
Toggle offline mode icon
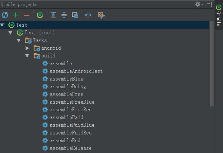pos(88,15)
